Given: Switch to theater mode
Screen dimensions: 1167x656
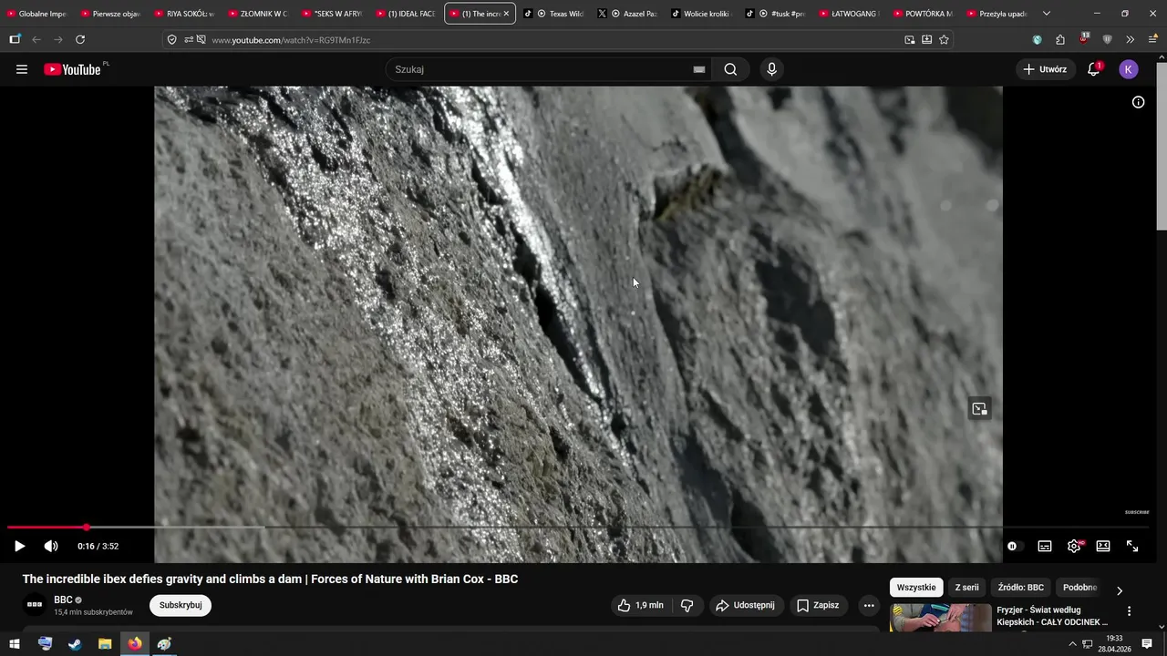Looking at the screenshot, I should coord(1103,546).
